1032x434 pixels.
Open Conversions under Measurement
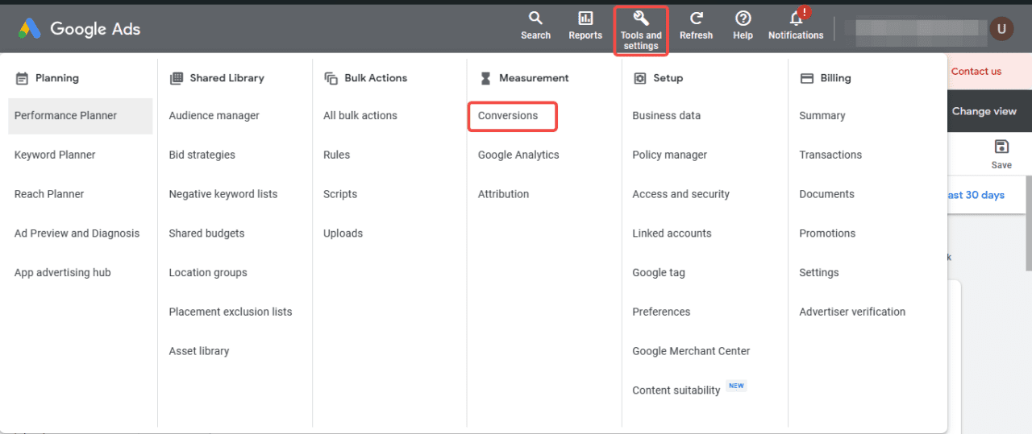coord(508,116)
